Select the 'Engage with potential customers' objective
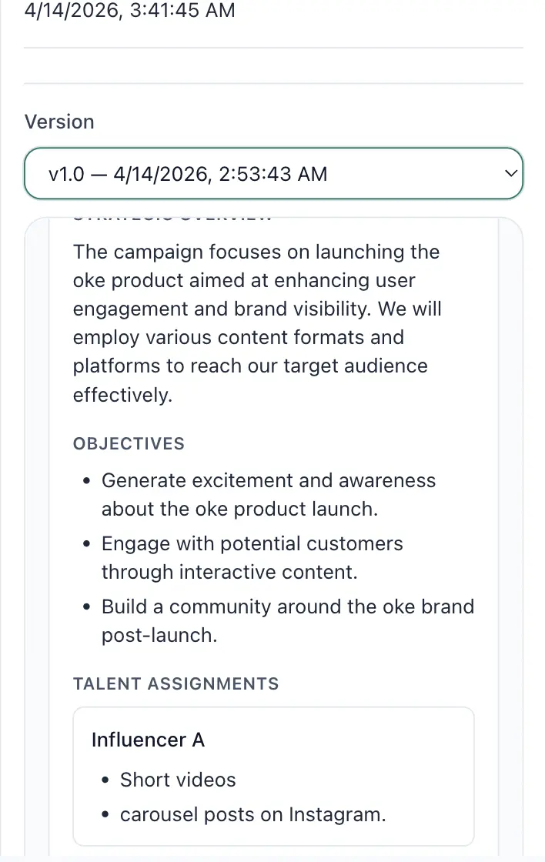The image size is (545, 862). click(252, 544)
